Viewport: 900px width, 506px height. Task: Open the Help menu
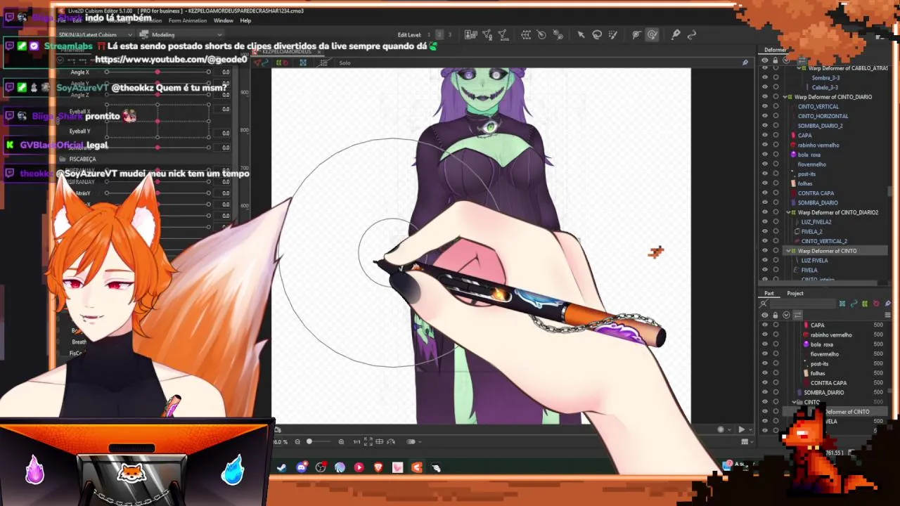pyautogui.click(x=245, y=20)
